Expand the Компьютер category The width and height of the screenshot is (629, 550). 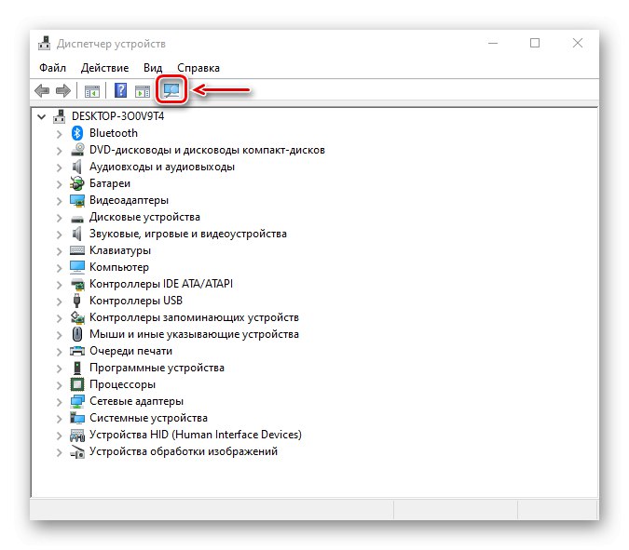(x=60, y=268)
